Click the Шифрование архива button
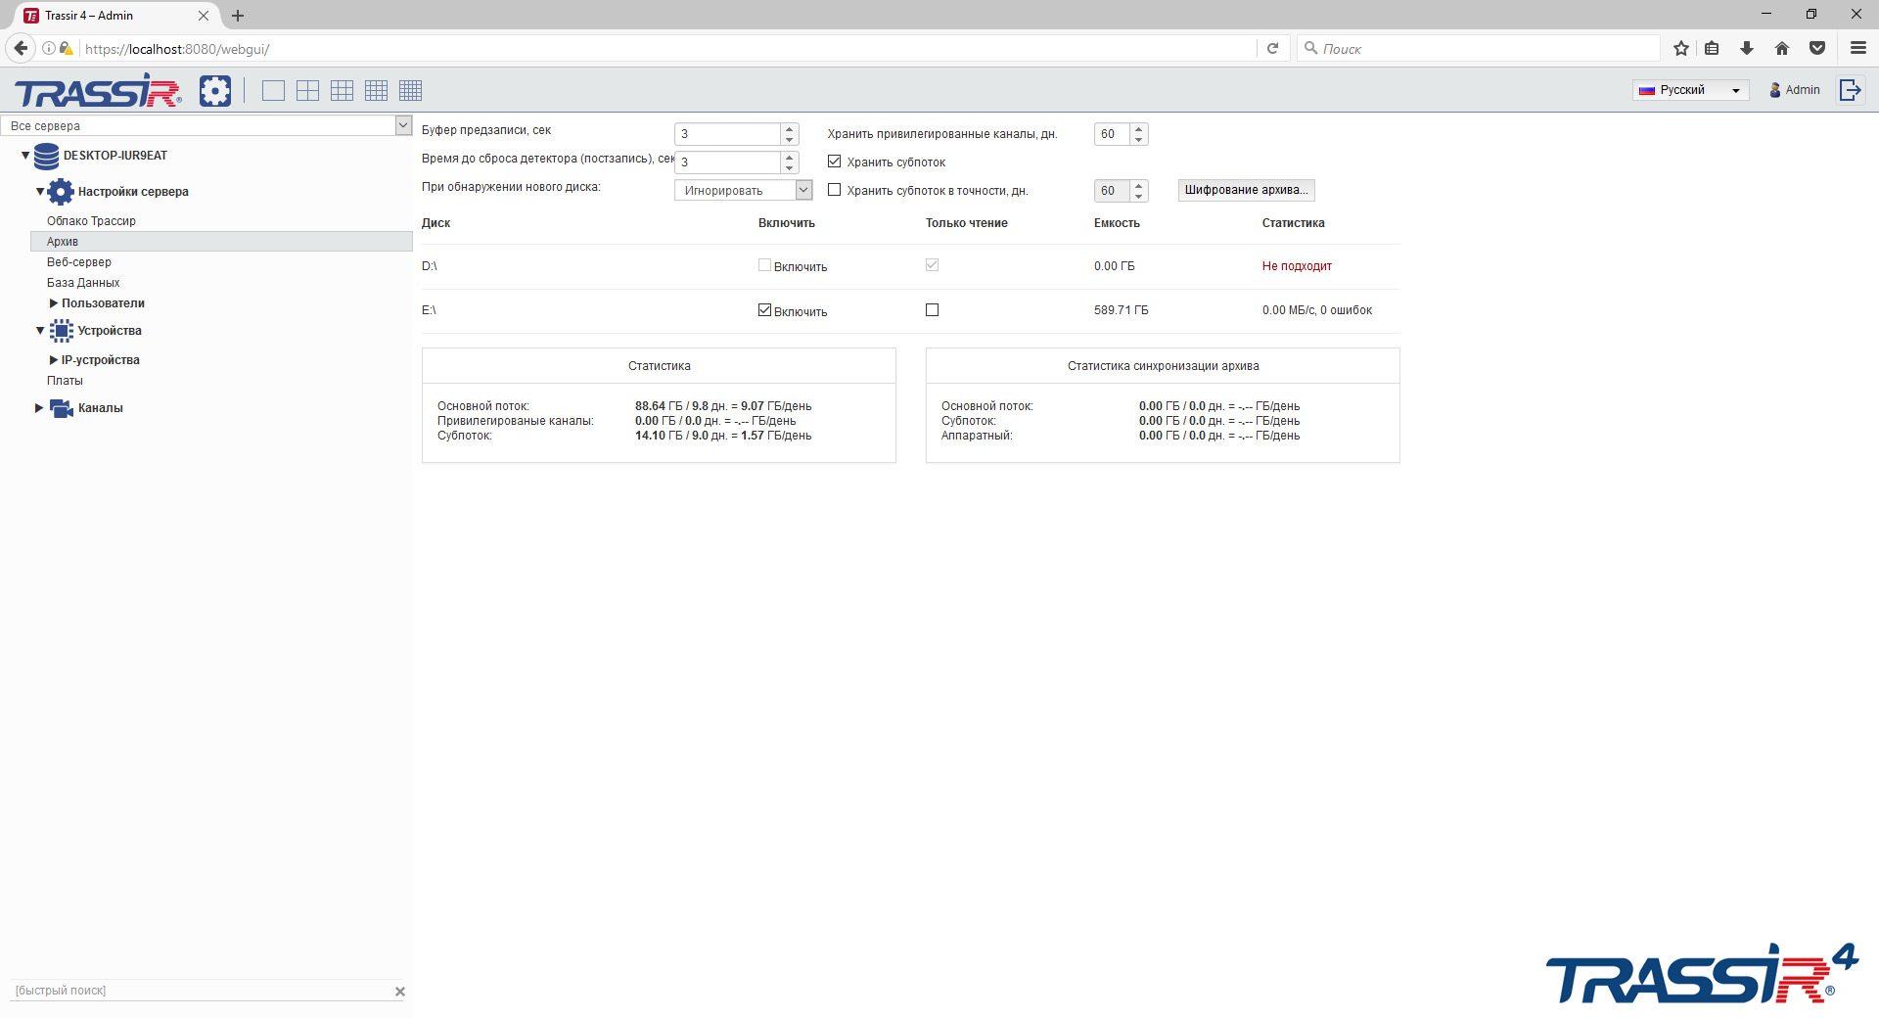Viewport: 1879px width, 1018px height. click(x=1246, y=190)
